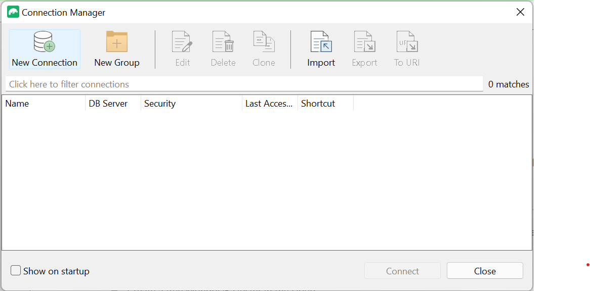Screen dimensions: 590x291
Task: Click the Edit connection icon
Action: [182, 49]
